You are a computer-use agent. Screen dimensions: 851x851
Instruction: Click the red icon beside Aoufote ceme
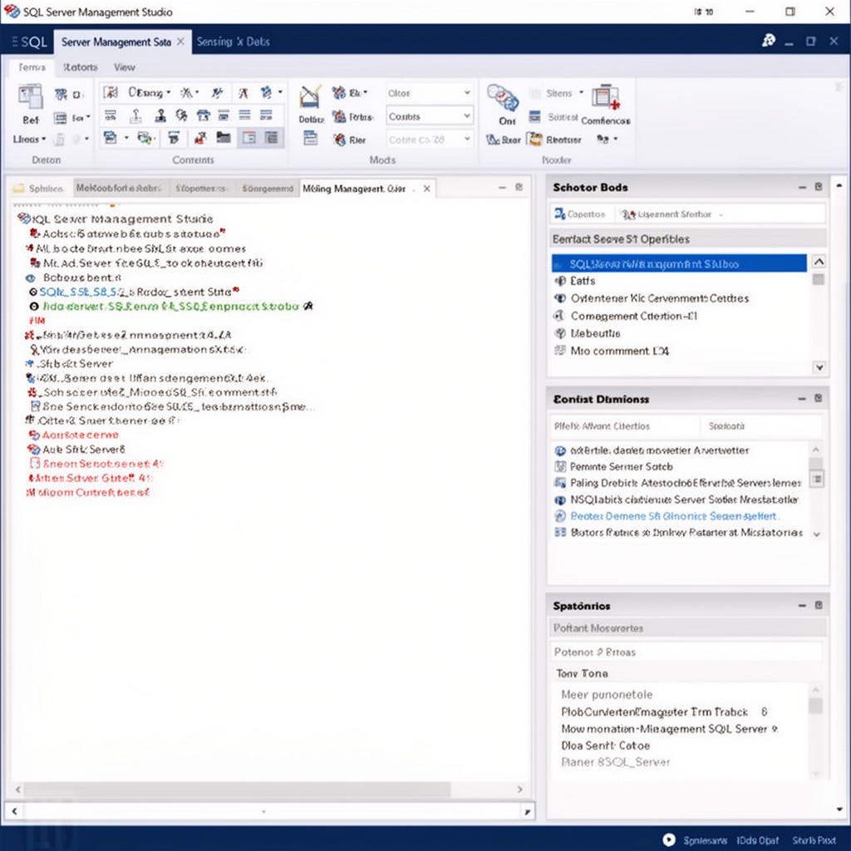[x=33, y=435]
